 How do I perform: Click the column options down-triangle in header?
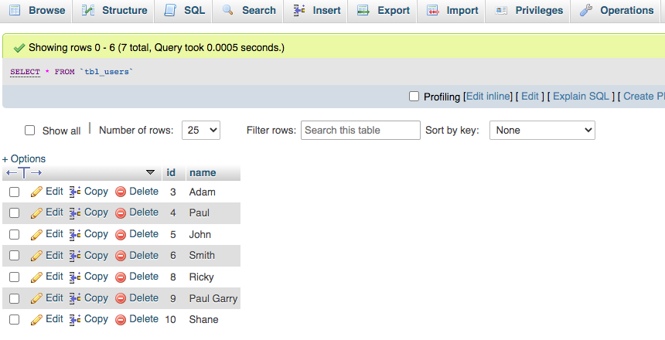(150, 172)
